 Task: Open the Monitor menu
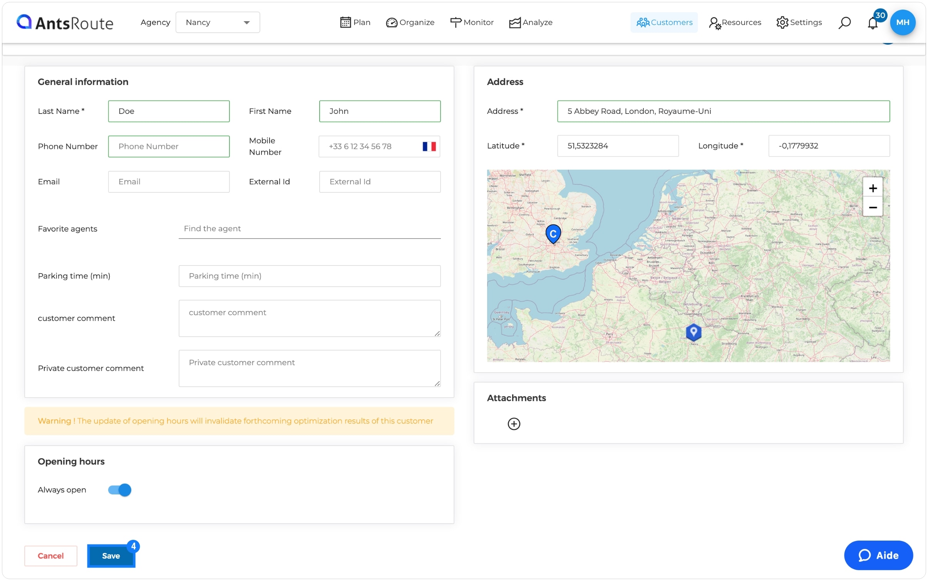(x=472, y=22)
